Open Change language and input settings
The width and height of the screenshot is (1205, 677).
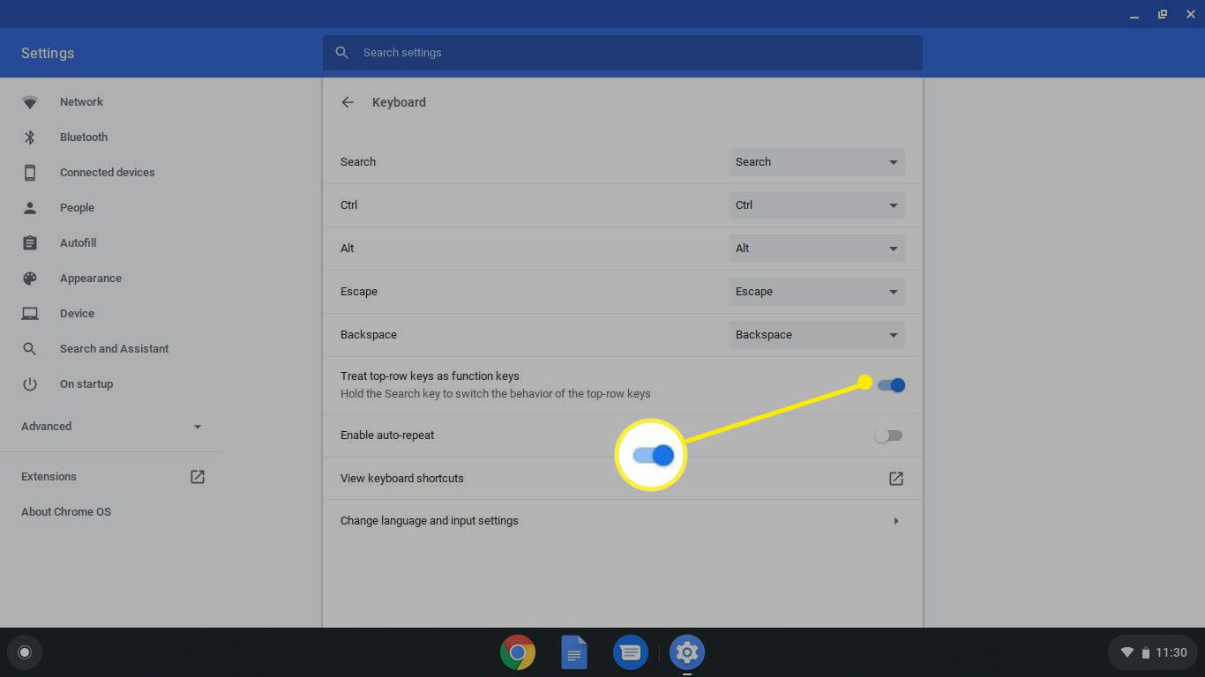622,521
